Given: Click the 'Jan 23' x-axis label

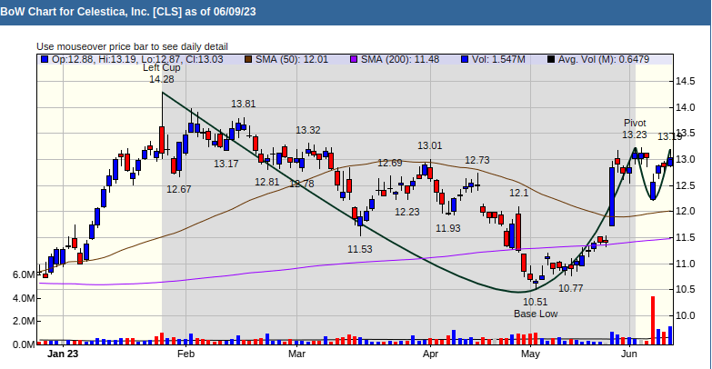Looking at the screenshot, I should pyautogui.click(x=63, y=354).
